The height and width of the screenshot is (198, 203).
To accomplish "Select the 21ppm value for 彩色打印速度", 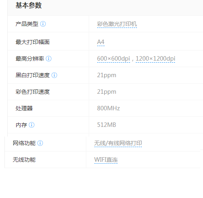I will click(x=107, y=92).
